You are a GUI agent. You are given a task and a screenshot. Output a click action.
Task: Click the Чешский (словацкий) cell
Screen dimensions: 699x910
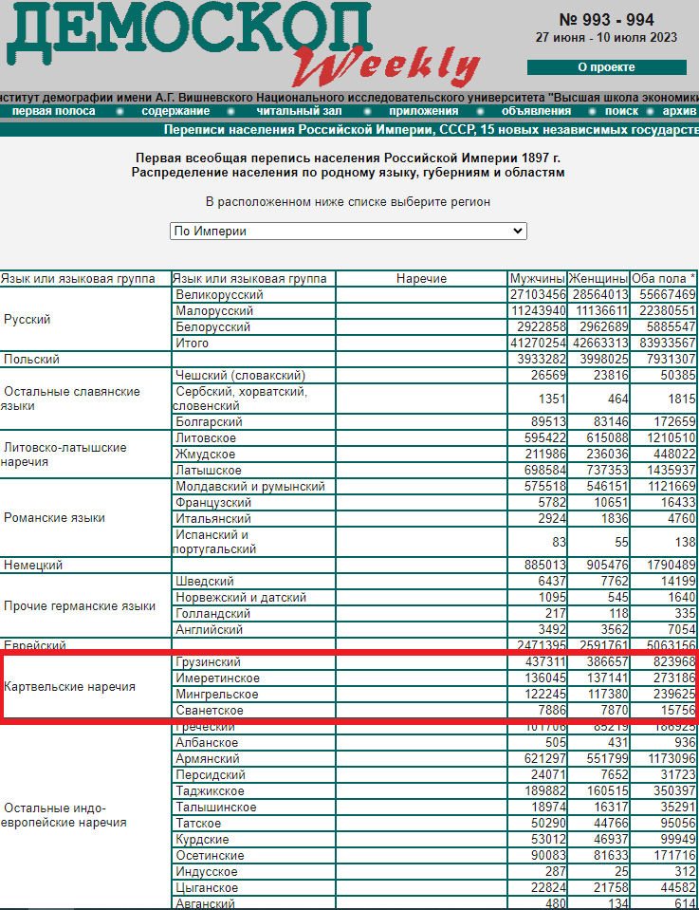[x=253, y=376]
